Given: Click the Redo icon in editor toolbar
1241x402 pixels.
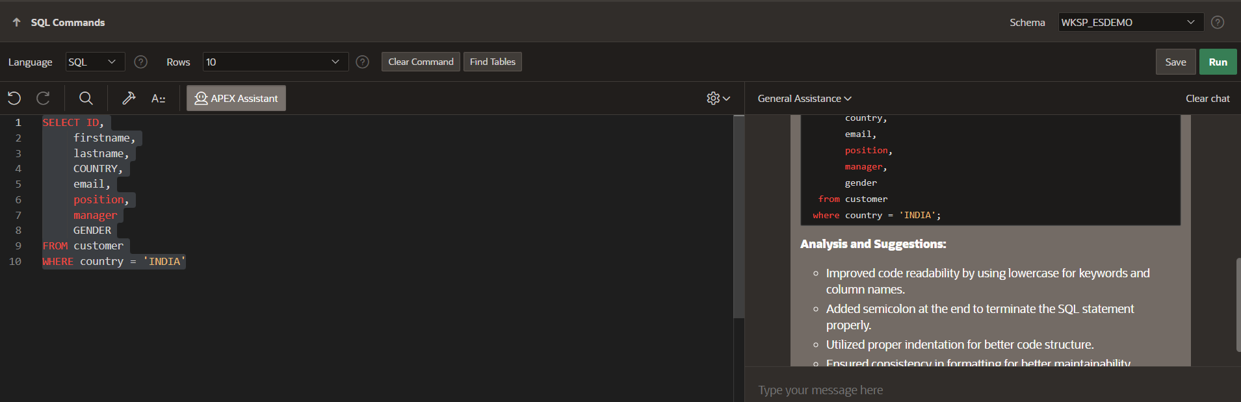Looking at the screenshot, I should [44, 98].
